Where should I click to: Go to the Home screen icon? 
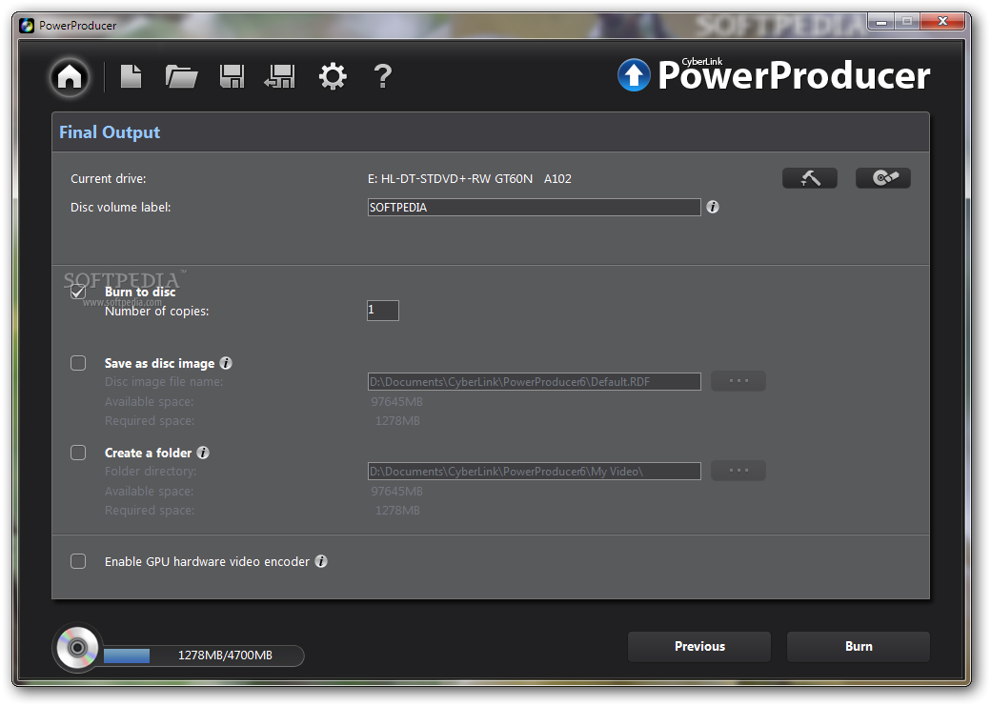tap(70, 78)
